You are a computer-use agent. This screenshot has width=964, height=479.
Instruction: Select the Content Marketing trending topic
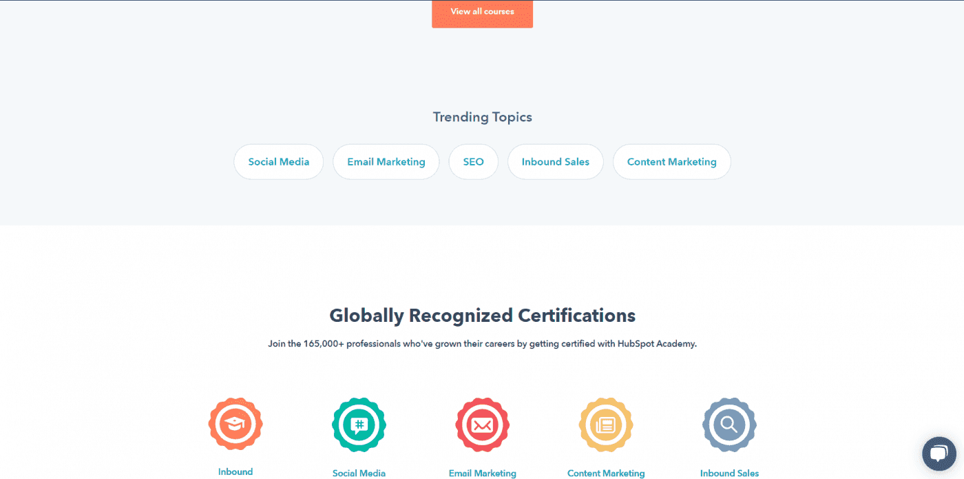coord(672,162)
